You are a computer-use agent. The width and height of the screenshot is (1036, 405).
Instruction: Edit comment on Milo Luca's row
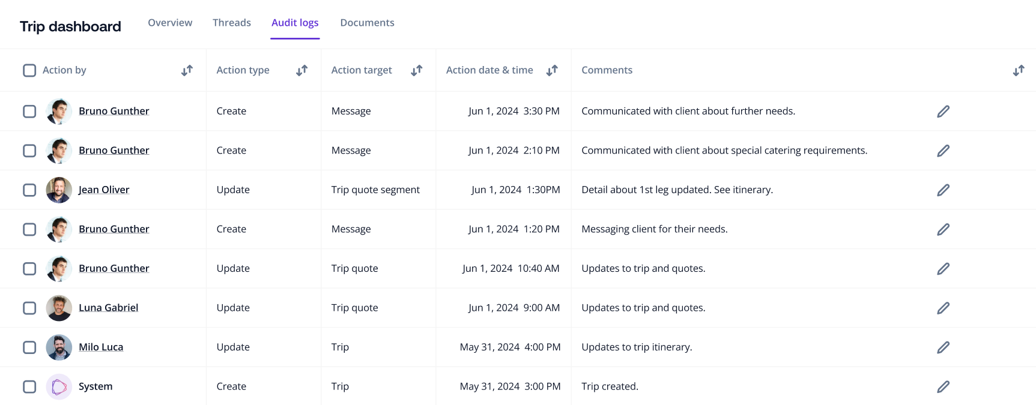click(x=943, y=347)
